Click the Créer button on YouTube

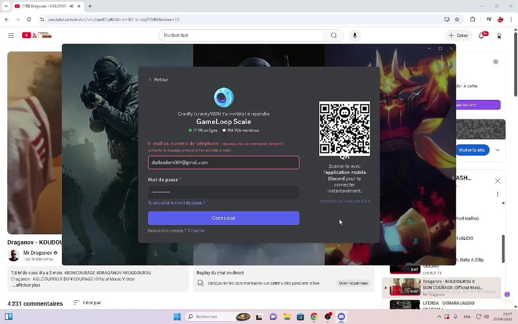coord(458,36)
